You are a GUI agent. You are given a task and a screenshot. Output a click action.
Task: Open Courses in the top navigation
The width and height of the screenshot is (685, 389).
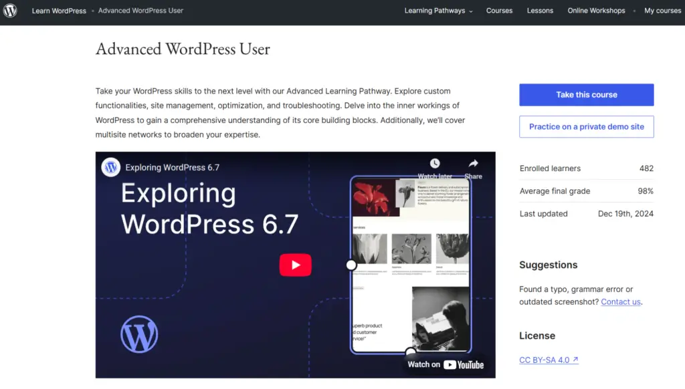tap(499, 11)
